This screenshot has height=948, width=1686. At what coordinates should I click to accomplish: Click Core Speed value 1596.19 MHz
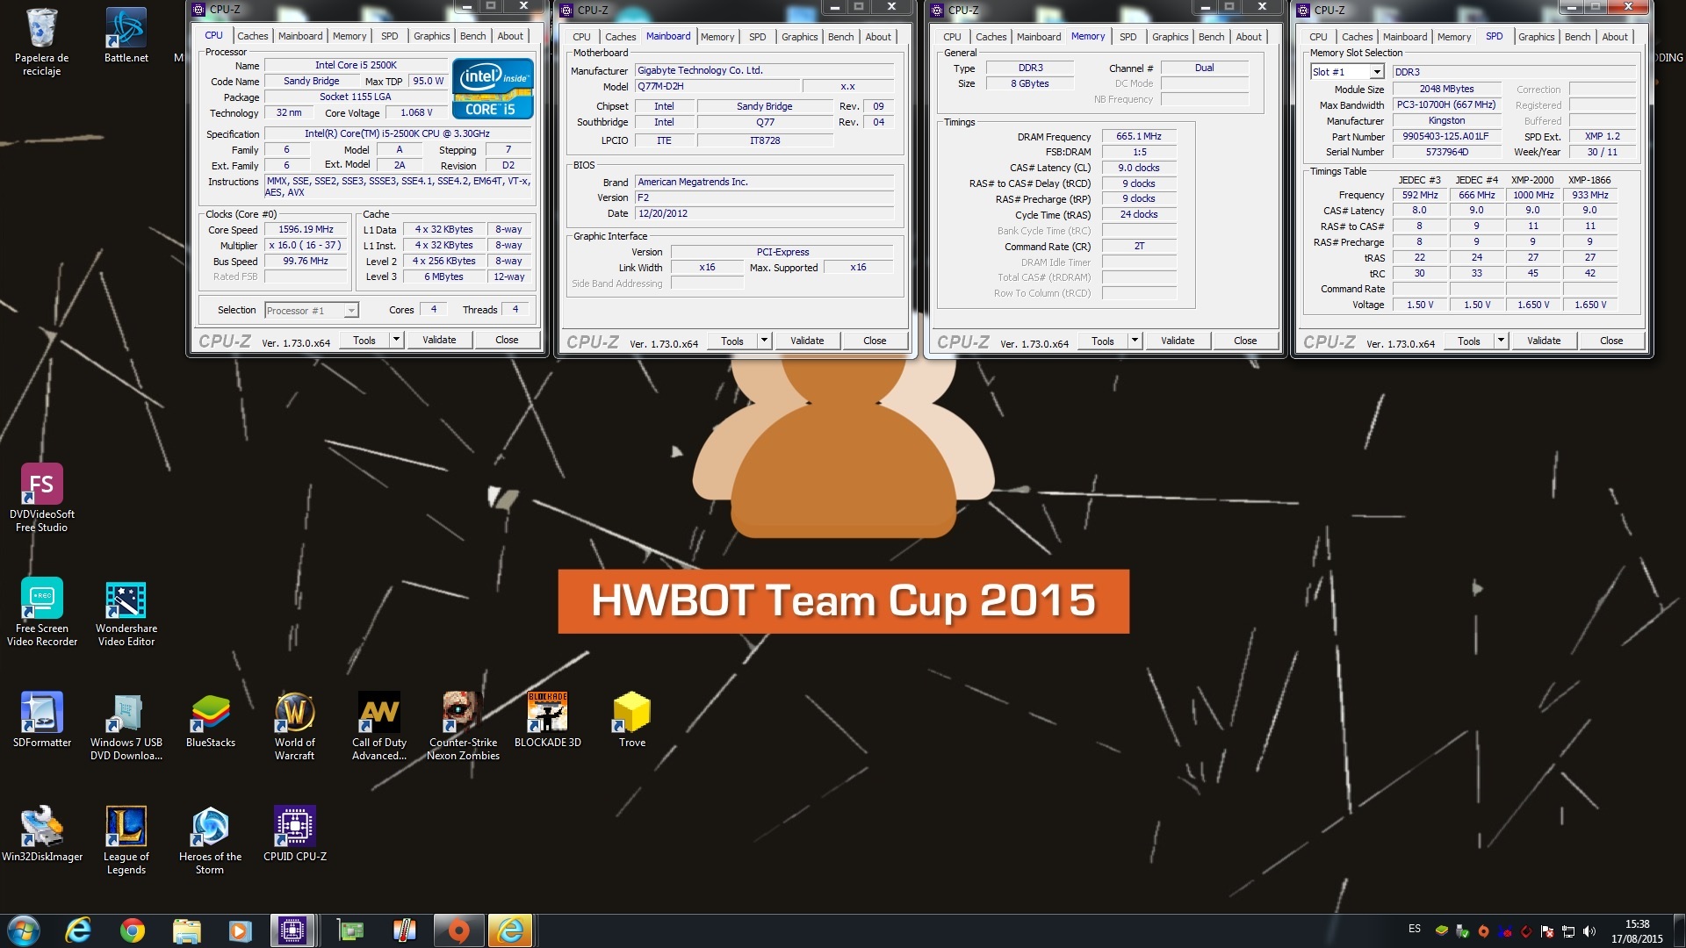point(306,229)
